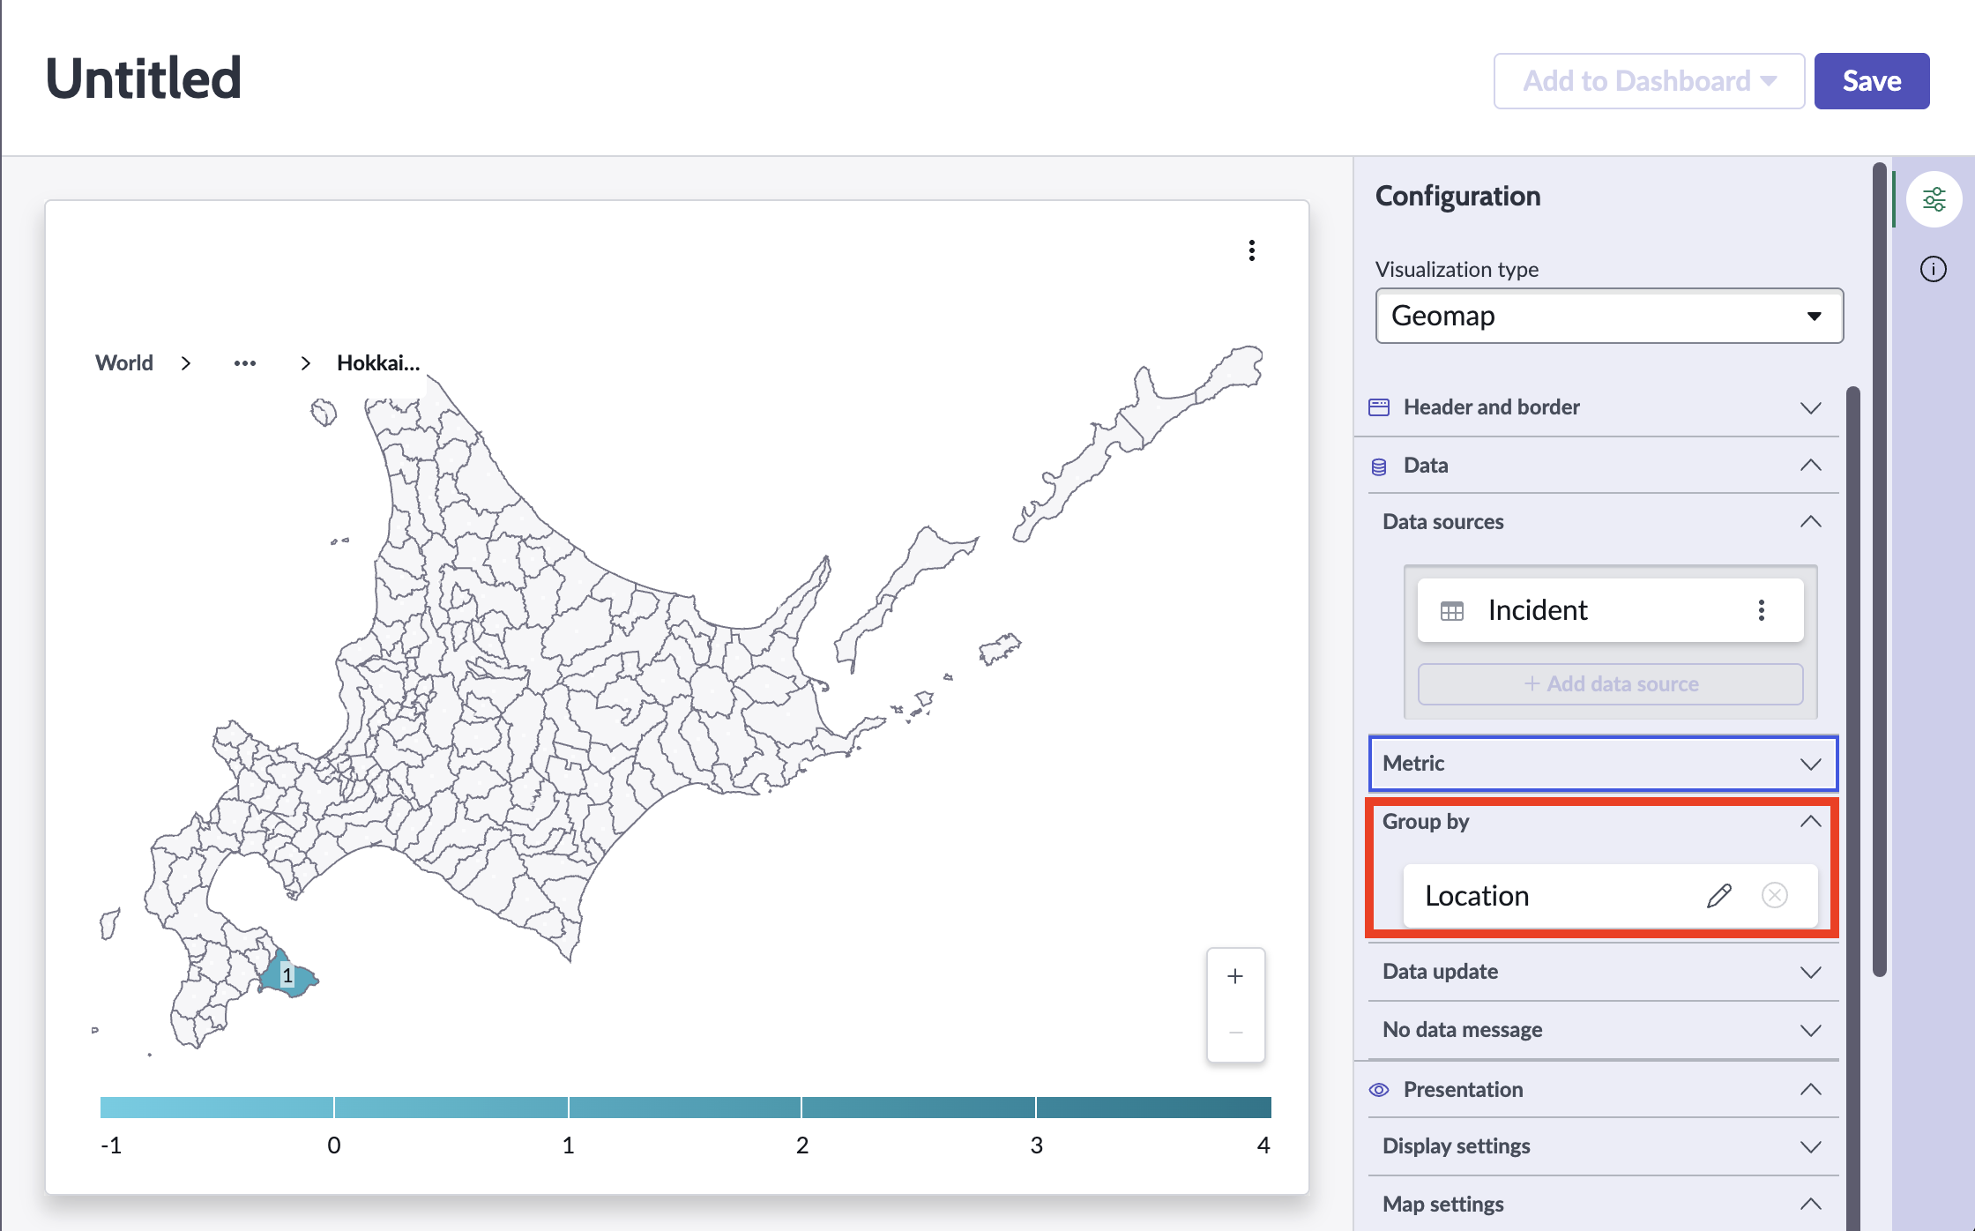Viewport: 1975px width, 1231px height.
Task: Save the visualization
Action: [x=1871, y=80]
